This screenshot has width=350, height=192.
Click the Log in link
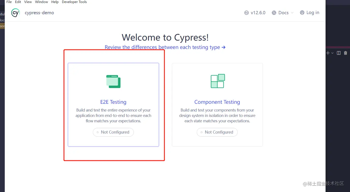pyautogui.click(x=313, y=12)
